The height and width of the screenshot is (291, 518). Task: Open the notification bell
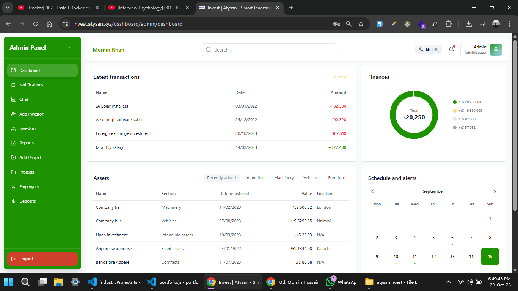click(x=451, y=49)
